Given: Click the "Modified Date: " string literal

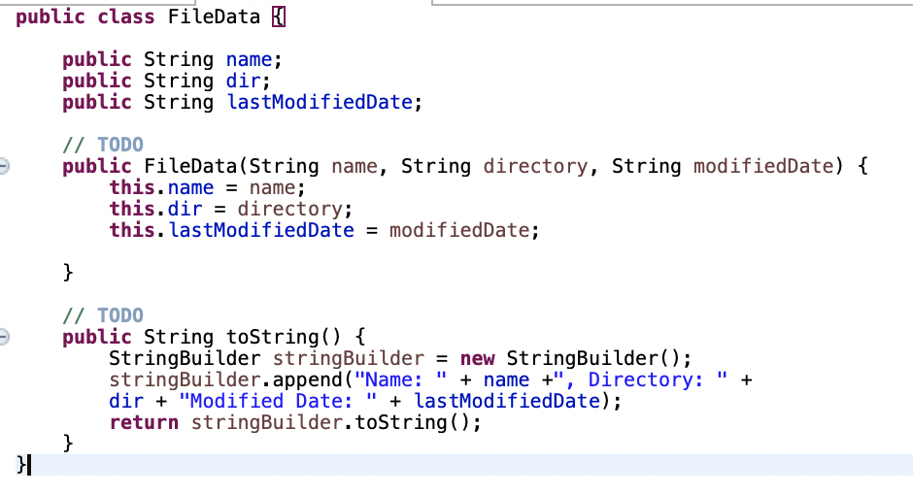Looking at the screenshot, I should tap(278, 402).
